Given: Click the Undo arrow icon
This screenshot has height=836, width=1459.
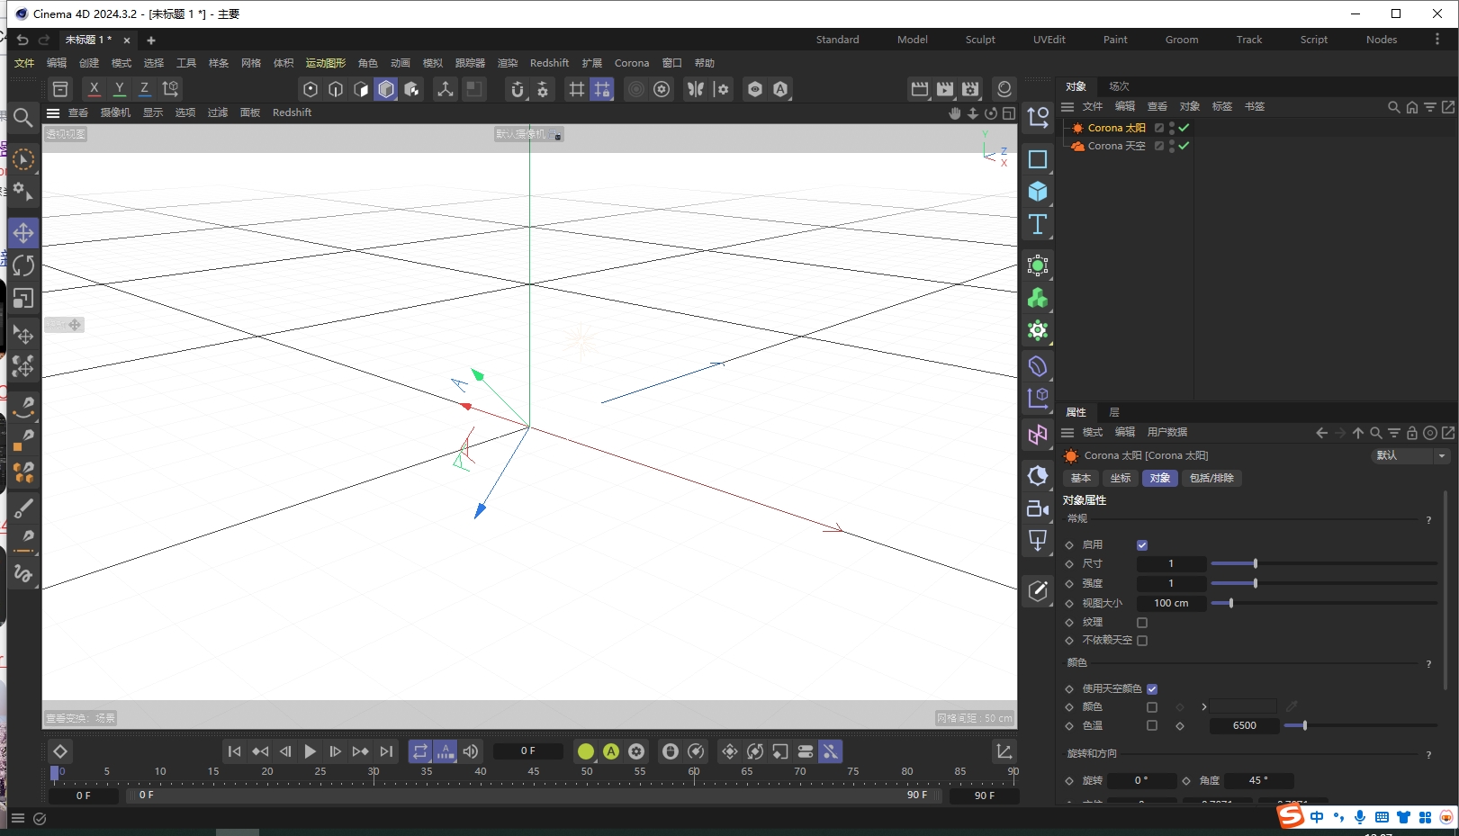Looking at the screenshot, I should point(23,40).
